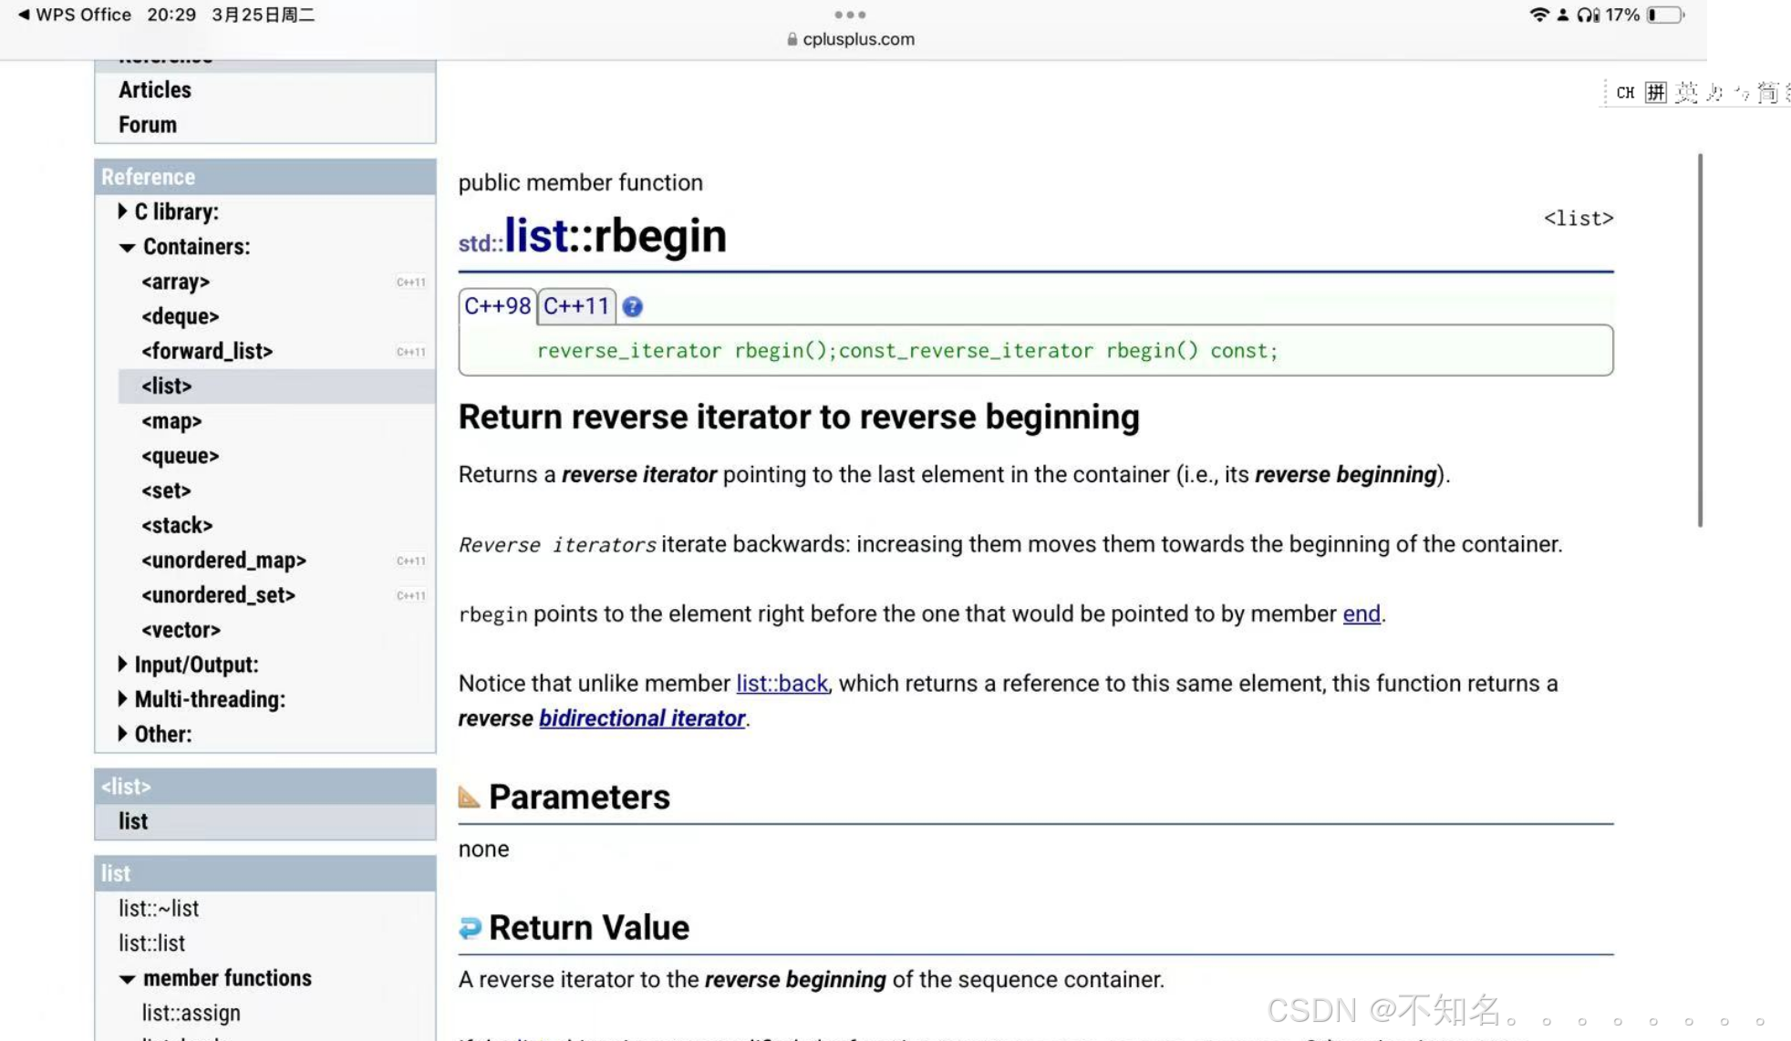Viewport: 1791px width, 1041px height.
Task: Click the Wi-Fi icon in status bar
Action: click(x=1539, y=15)
